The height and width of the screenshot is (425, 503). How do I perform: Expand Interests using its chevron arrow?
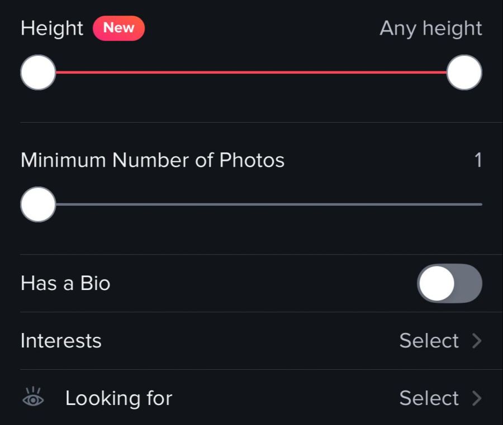coord(477,341)
